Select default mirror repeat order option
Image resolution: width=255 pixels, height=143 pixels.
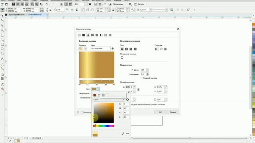point(156,49)
